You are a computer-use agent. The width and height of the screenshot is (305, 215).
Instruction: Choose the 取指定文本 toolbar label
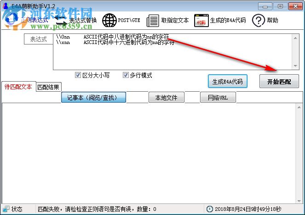[175, 20]
